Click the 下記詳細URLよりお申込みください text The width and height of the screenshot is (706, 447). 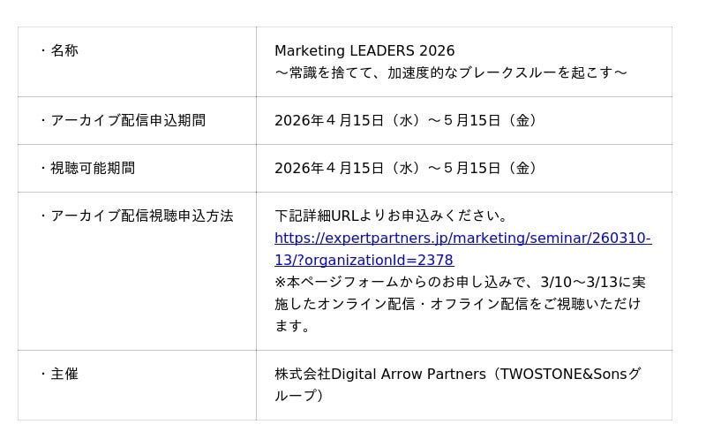click(x=392, y=216)
